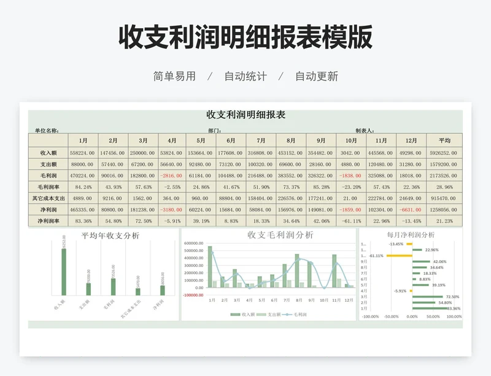Click the red -100000.00 axis label

(x=193, y=295)
